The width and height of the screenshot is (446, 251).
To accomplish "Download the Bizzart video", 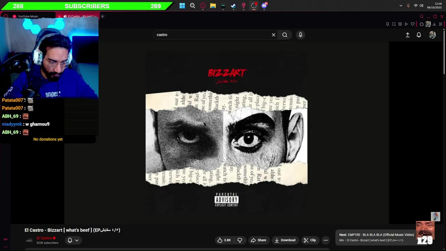I will (285, 240).
